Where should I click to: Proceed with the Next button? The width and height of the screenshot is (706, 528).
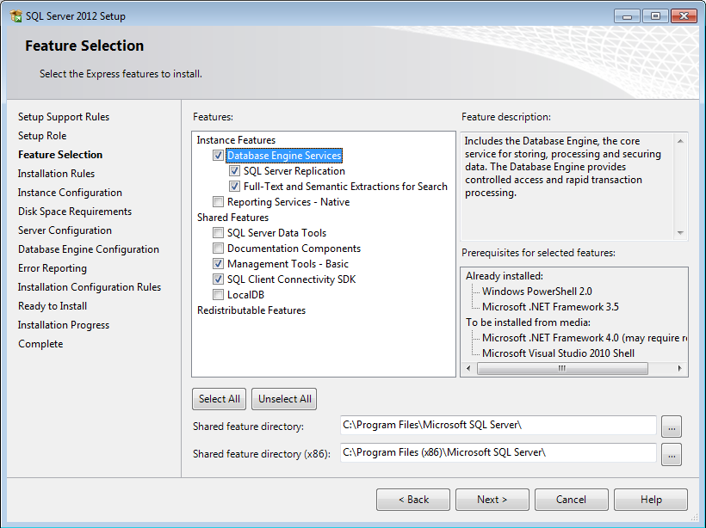pos(492,500)
